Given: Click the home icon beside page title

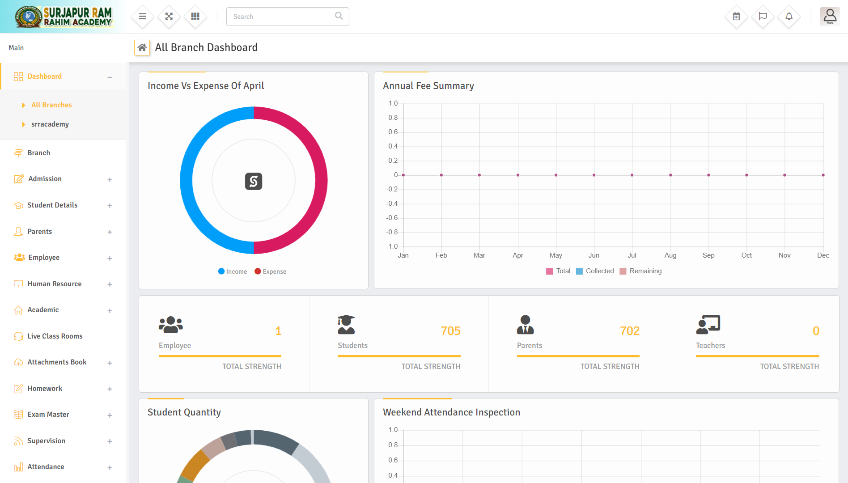Looking at the screenshot, I should tap(142, 47).
